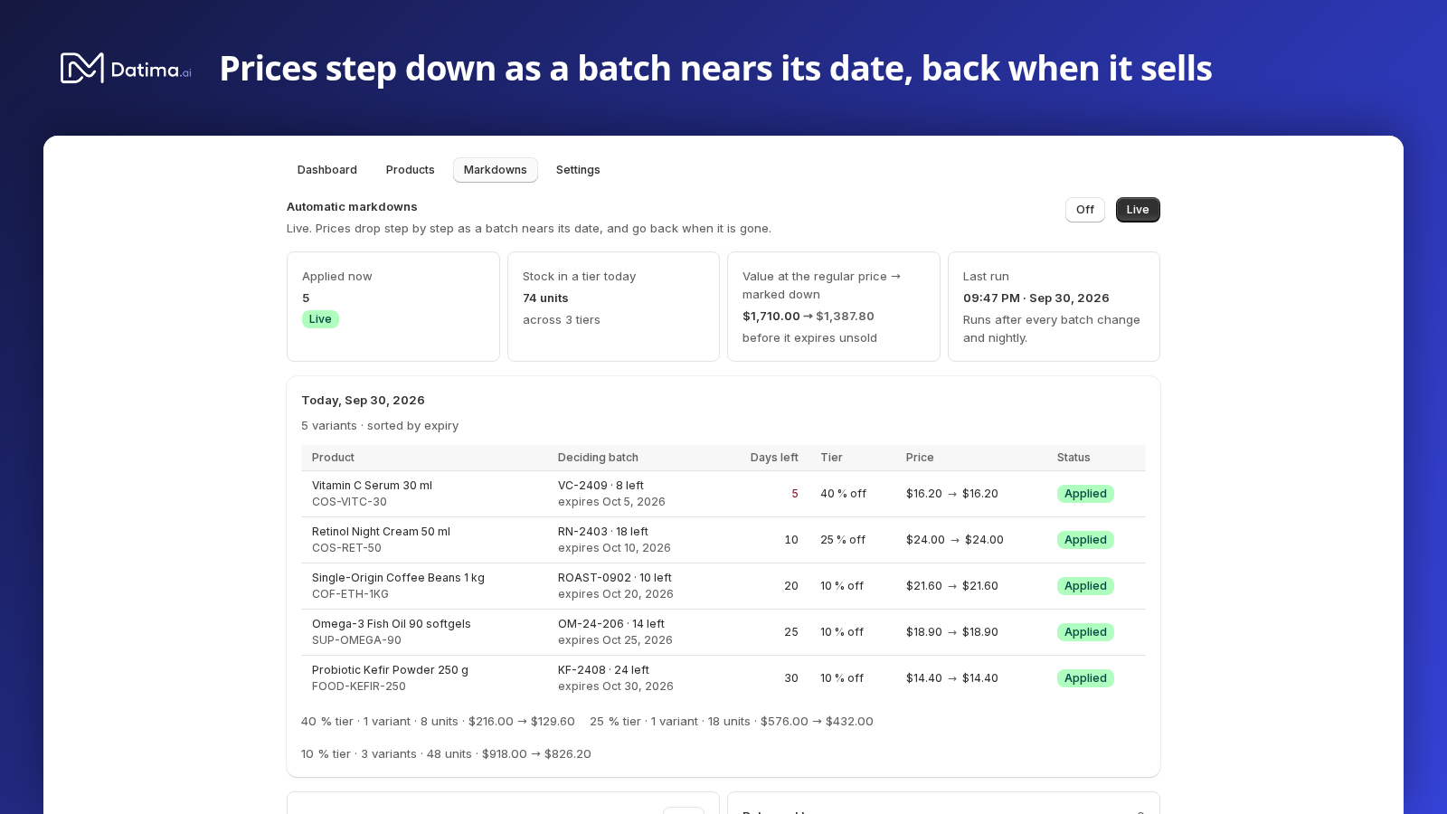Click the Price column header
Image resolution: width=1447 pixels, height=814 pixels.
coord(920,458)
